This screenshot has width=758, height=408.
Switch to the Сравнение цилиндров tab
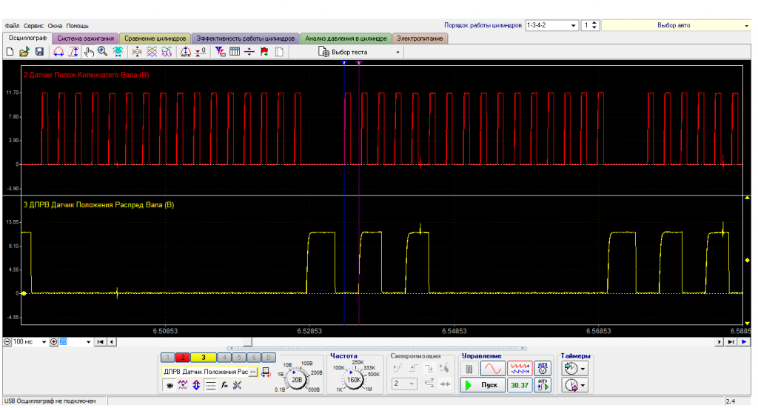coord(155,39)
